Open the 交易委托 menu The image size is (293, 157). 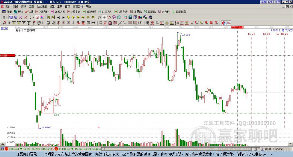[78, 7]
